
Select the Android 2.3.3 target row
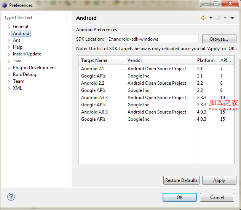click(x=156, y=98)
